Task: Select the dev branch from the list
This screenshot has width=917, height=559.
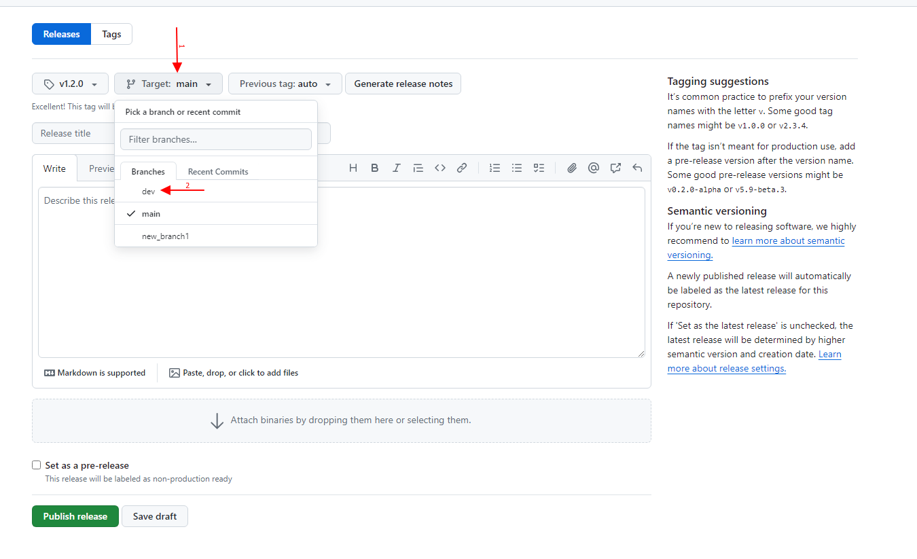Action: click(149, 192)
